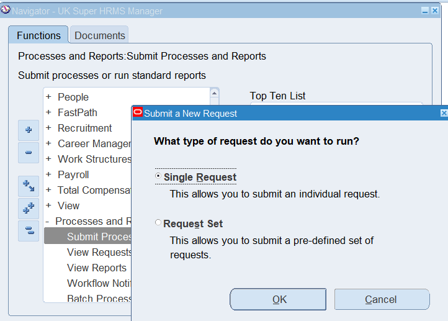Expand the People tree node
448x321 pixels.
coord(48,97)
